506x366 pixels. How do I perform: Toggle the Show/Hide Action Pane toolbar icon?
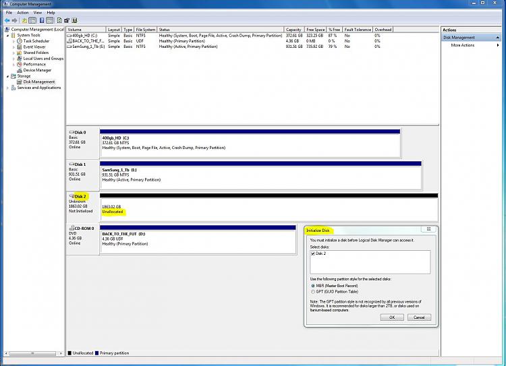click(x=49, y=20)
